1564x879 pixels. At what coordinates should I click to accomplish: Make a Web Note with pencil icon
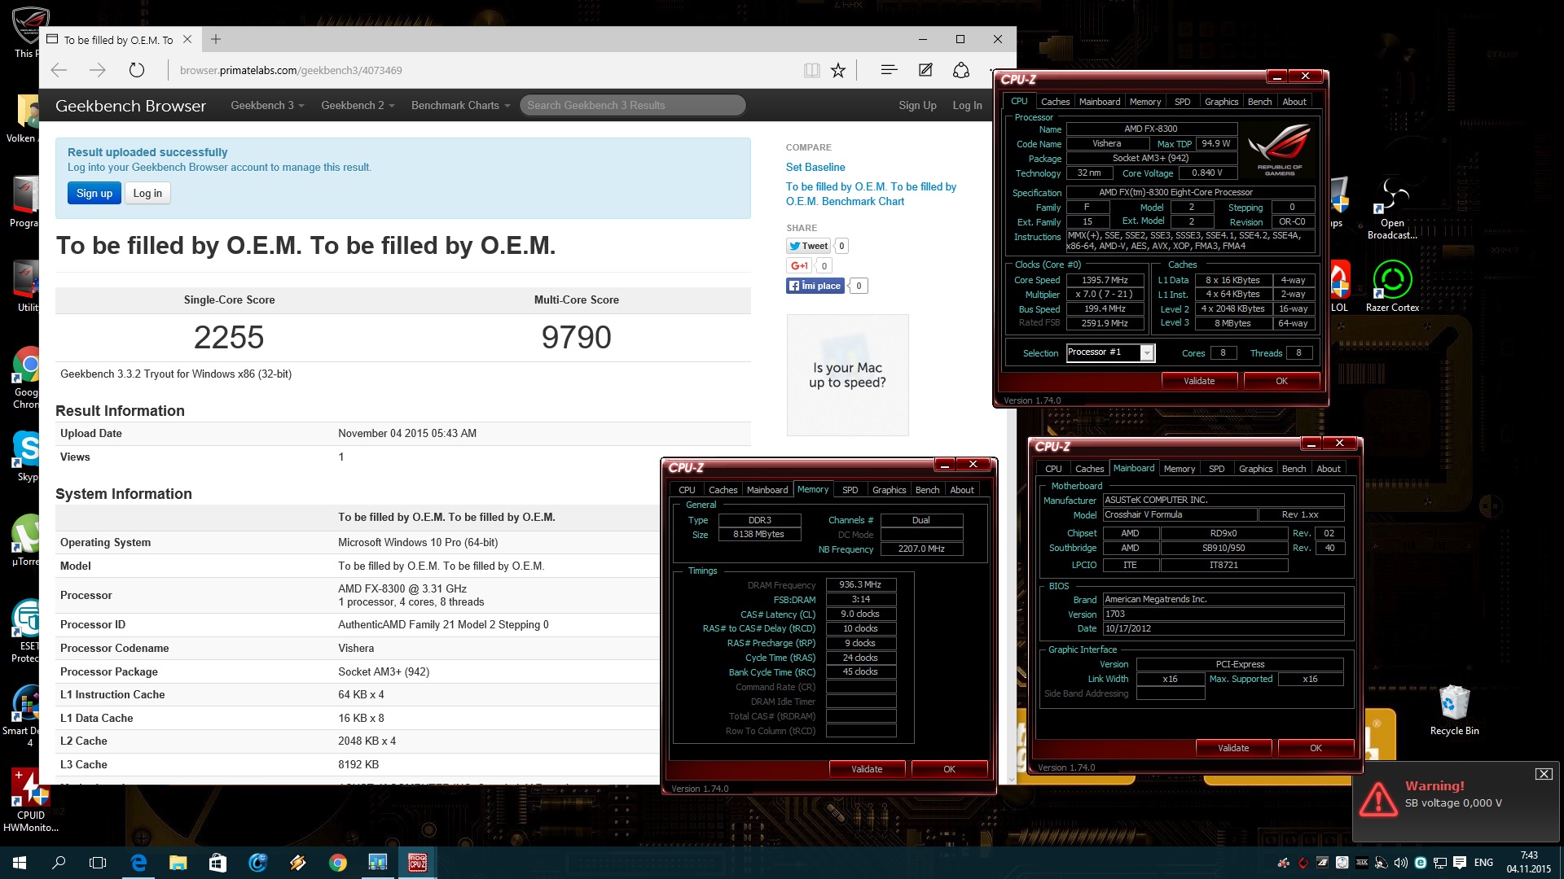925,70
